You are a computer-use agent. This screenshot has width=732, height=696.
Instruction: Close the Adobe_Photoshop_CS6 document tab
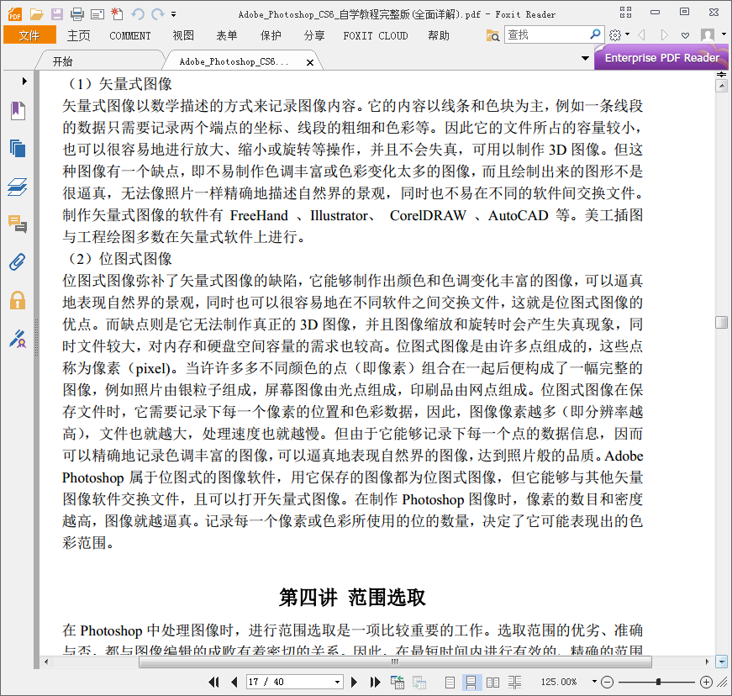(310, 62)
